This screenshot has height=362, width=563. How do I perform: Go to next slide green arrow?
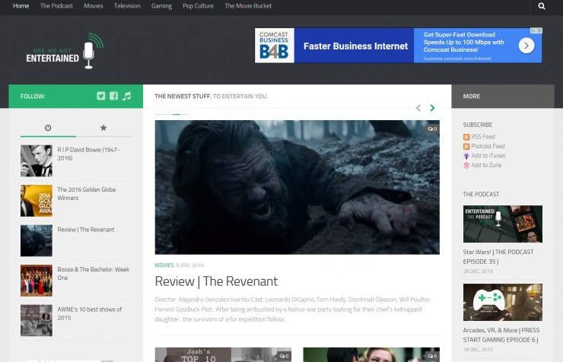tap(432, 108)
